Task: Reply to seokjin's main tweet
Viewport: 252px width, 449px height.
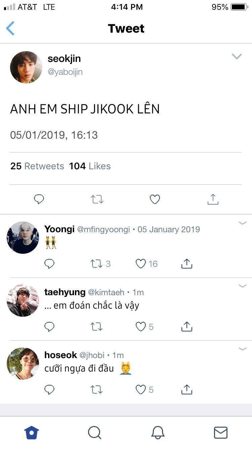Action: coord(39,199)
